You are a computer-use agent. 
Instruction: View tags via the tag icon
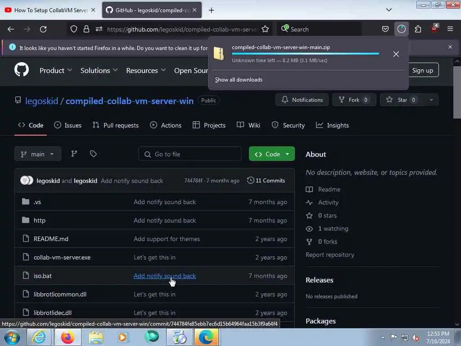point(93,154)
